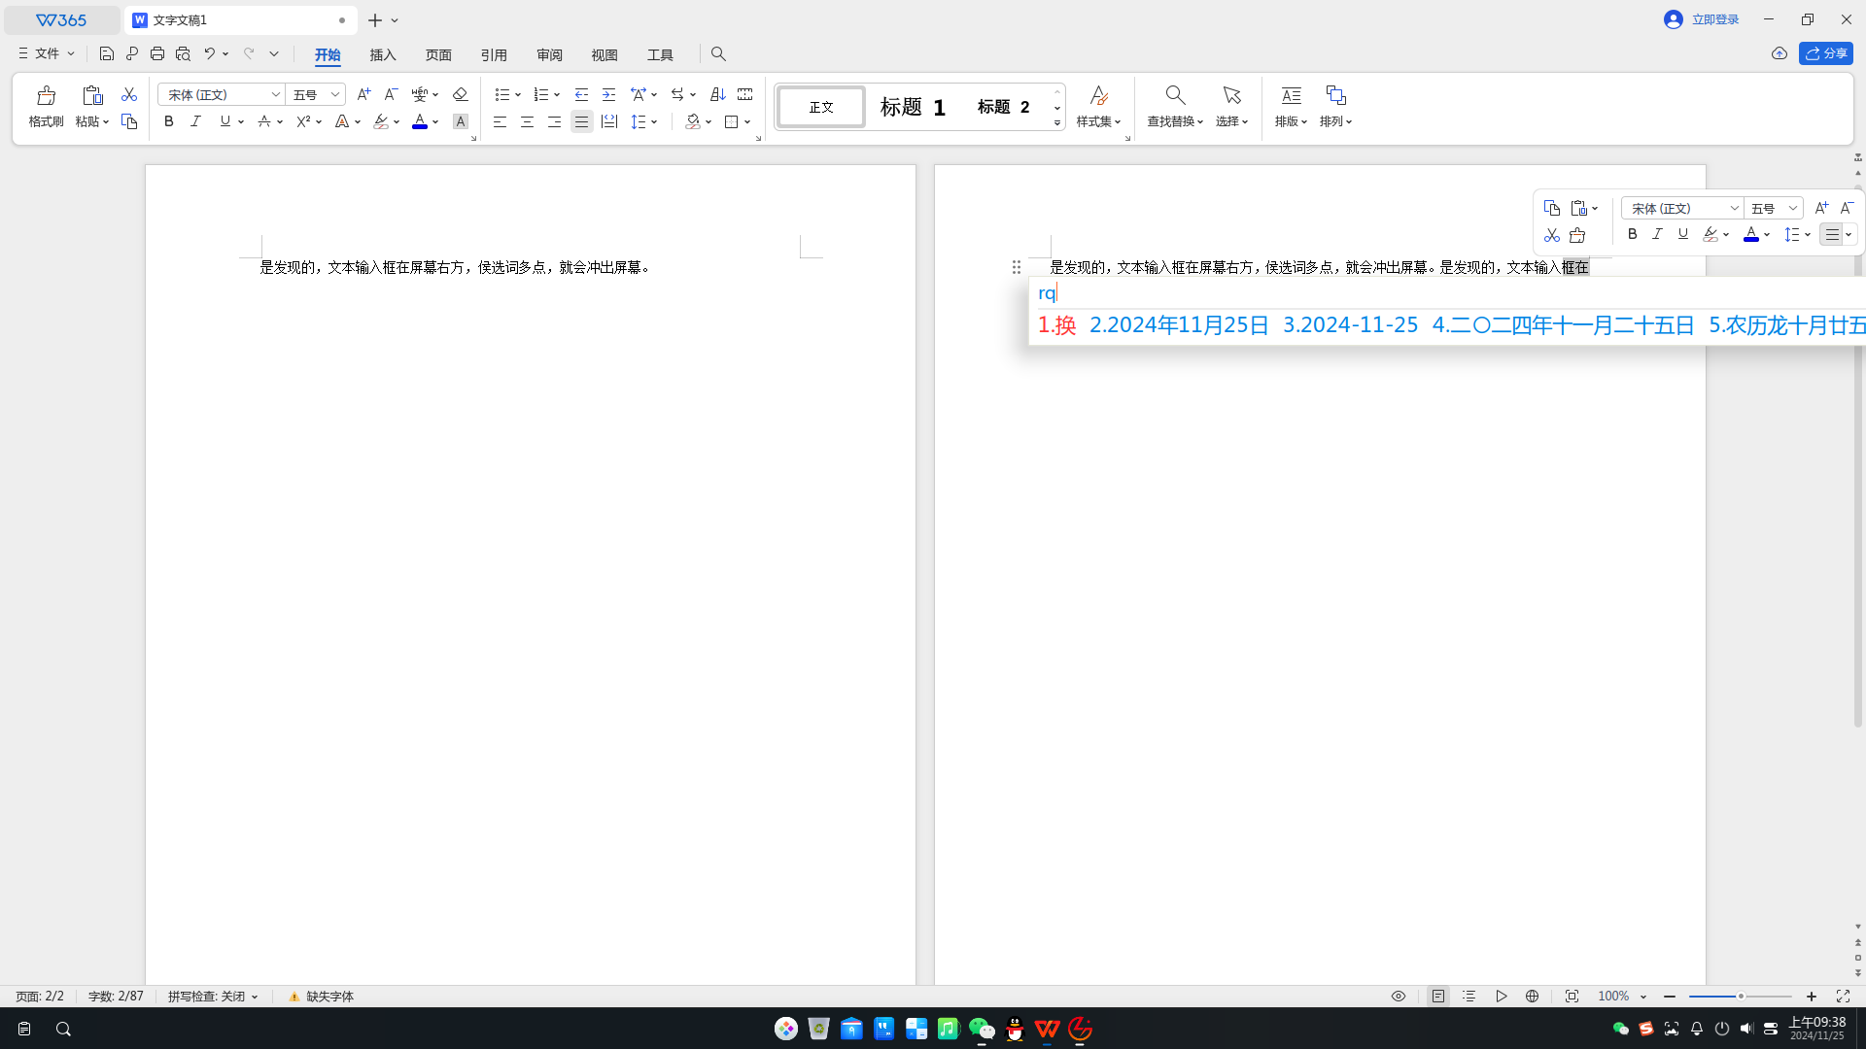Open the WeChat taskbar icon
This screenshot has width=1866, height=1049.
982,1029
